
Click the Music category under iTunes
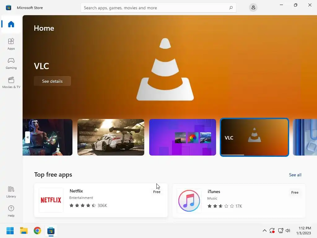212,198
